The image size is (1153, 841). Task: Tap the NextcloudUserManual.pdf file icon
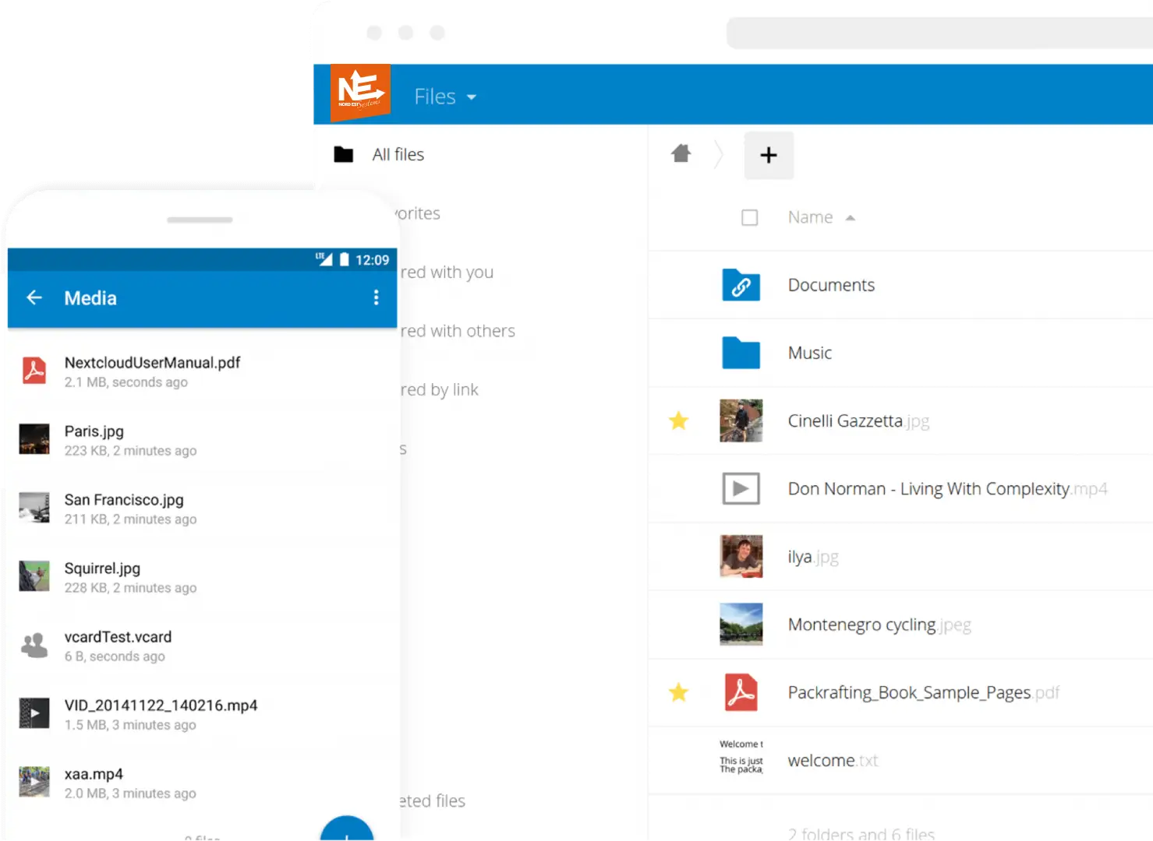34,371
